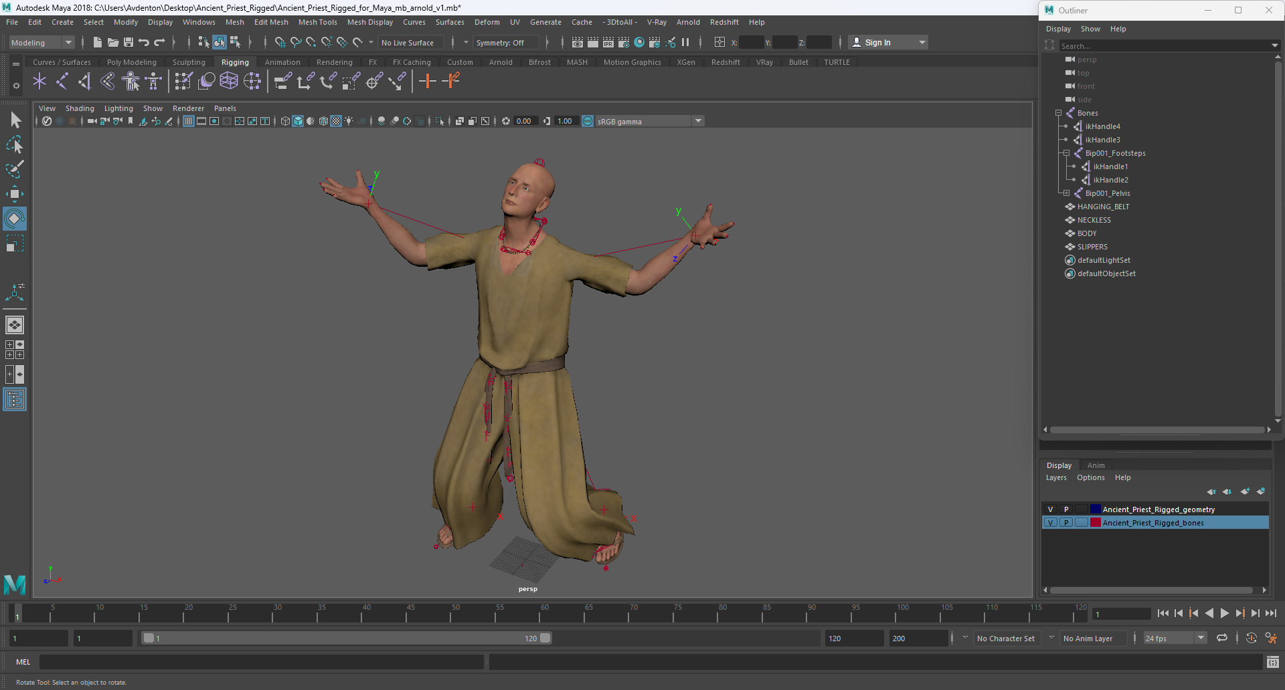Click red color swatch of bones layer
Image resolution: width=1285 pixels, height=690 pixels.
click(x=1095, y=523)
